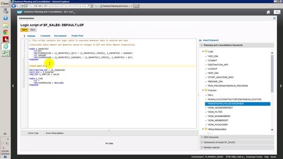Collapse the String Manipulation tree node
The width and height of the screenshot is (283, 159).
[x=203, y=129]
